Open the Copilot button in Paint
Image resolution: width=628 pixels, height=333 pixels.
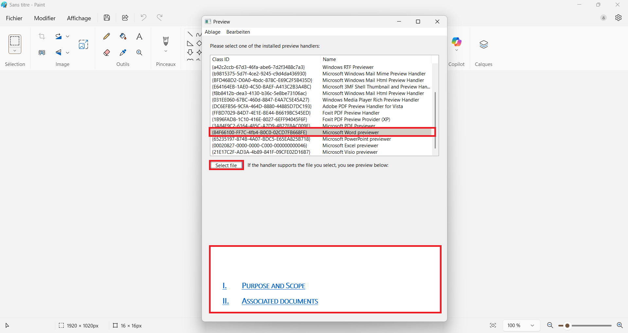tap(457, 42)
